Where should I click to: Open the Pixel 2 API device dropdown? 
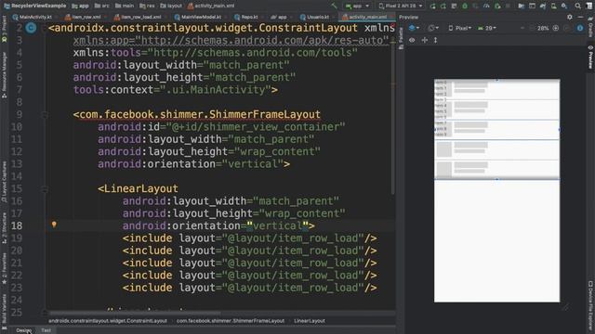pyautogui.click(x=401, y=6)
